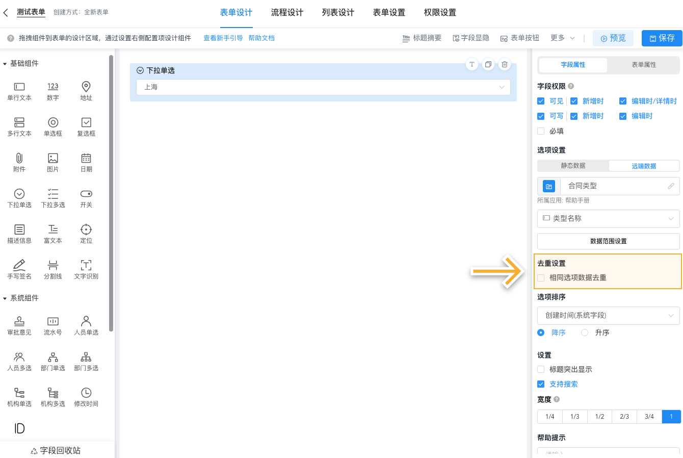The width and height of the screenshot is (683, 458).
Task: Enable 标题突出显示 setting
Action: [541, 369]
